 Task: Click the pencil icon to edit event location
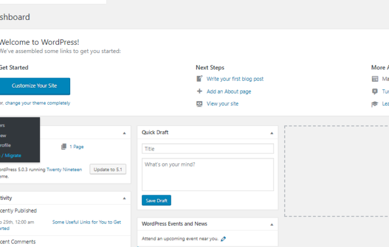pyautogui.click(x=223, y=239)
